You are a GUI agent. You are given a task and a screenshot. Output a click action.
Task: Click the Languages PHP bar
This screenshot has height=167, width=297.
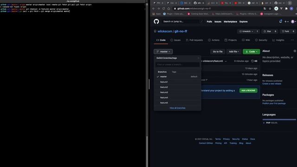pyautogui.click(x=279, y=120)
